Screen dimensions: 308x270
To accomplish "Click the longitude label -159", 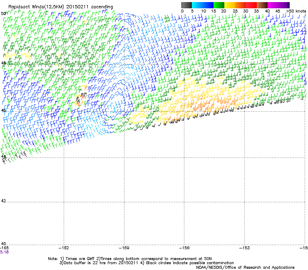I will (x=124, y=248).
